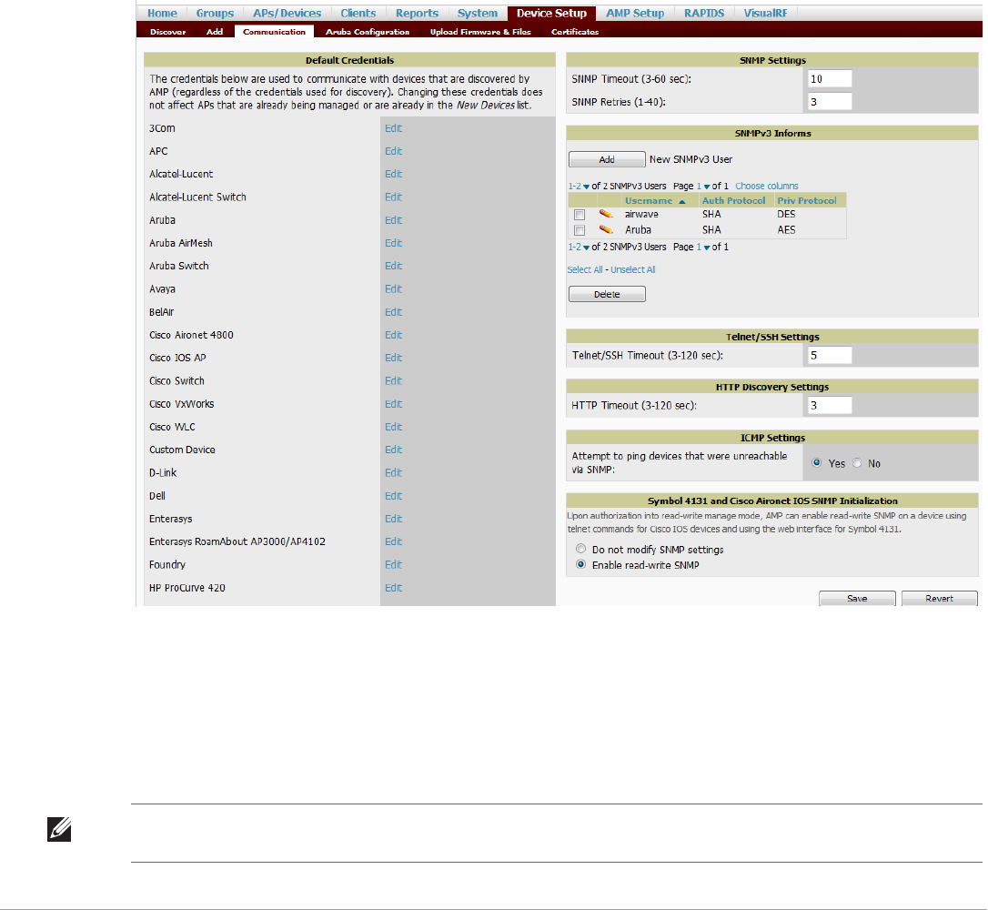
Task: Open the VisualRF tab
Action: coord(765,14)
